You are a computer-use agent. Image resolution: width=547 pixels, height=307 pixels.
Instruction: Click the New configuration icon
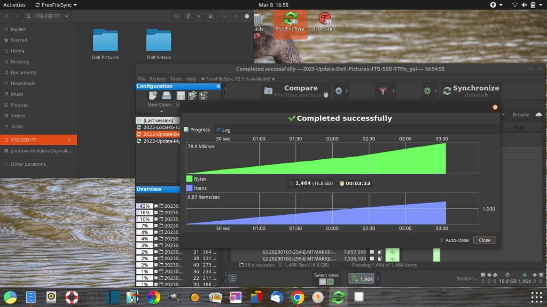click(x=153, y=96)
